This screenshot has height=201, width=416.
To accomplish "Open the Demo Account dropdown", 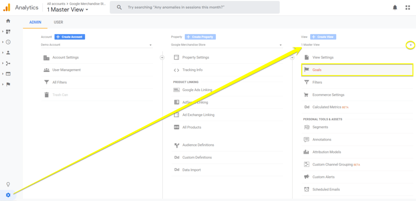I will [97, 45].
